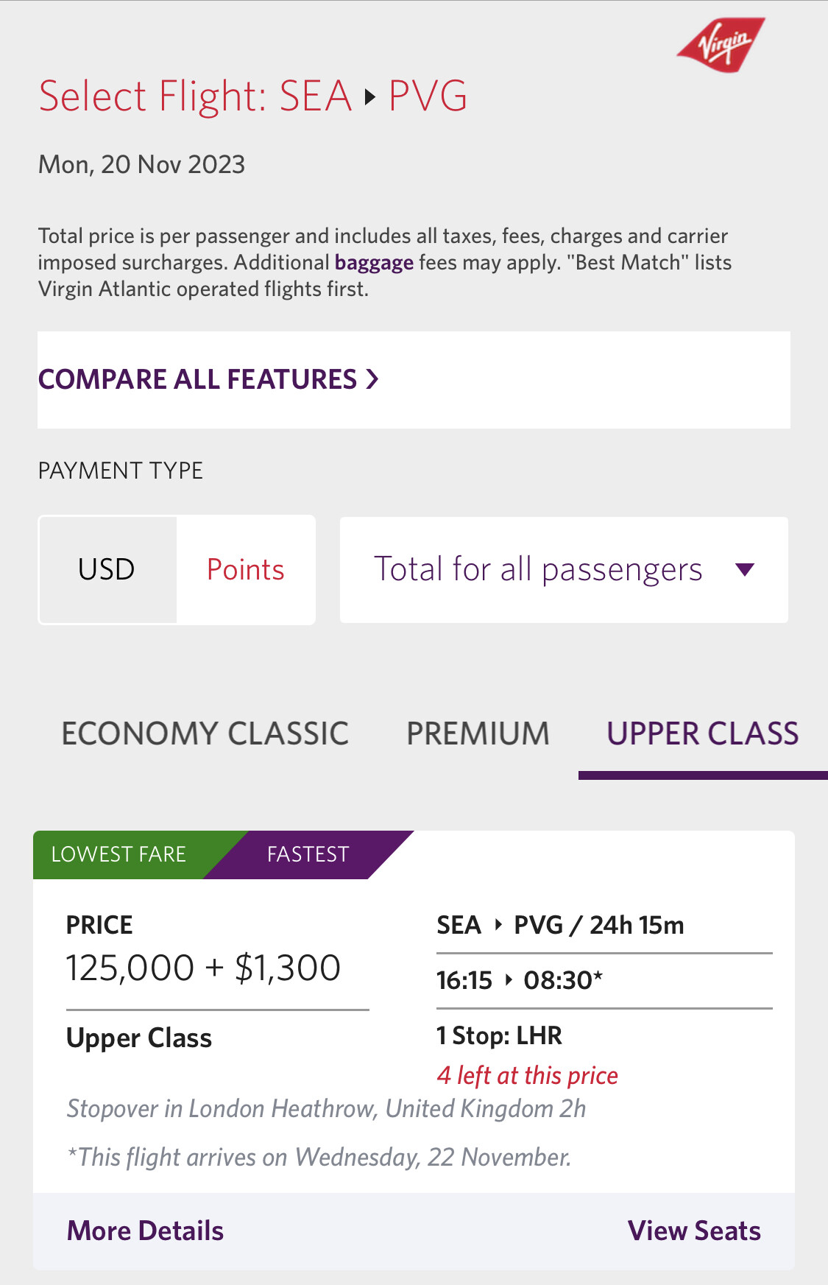Click View Seats for this flight
The image size is (828, 1285).
pyautogui.click(x=694, y=1231)
